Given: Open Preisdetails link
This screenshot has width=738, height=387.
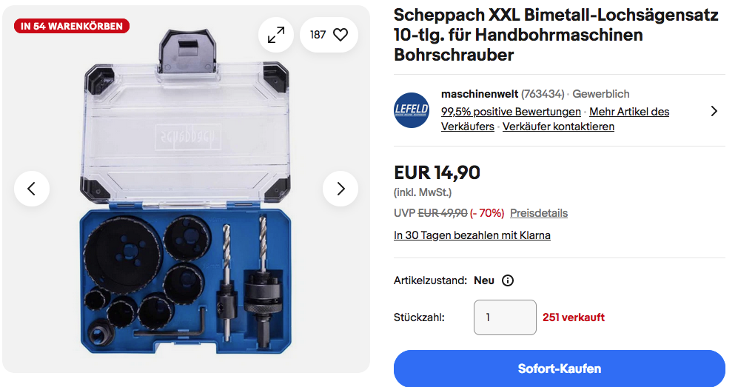Looking at the screenshot, I should tap(539, 213).
